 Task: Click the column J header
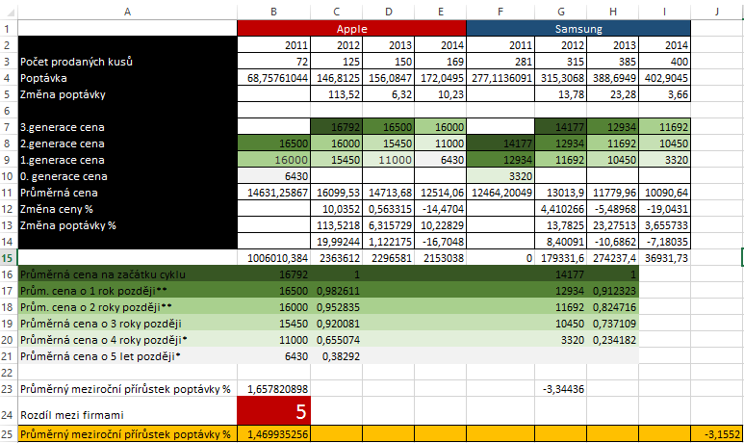click(x=717, y=10)
